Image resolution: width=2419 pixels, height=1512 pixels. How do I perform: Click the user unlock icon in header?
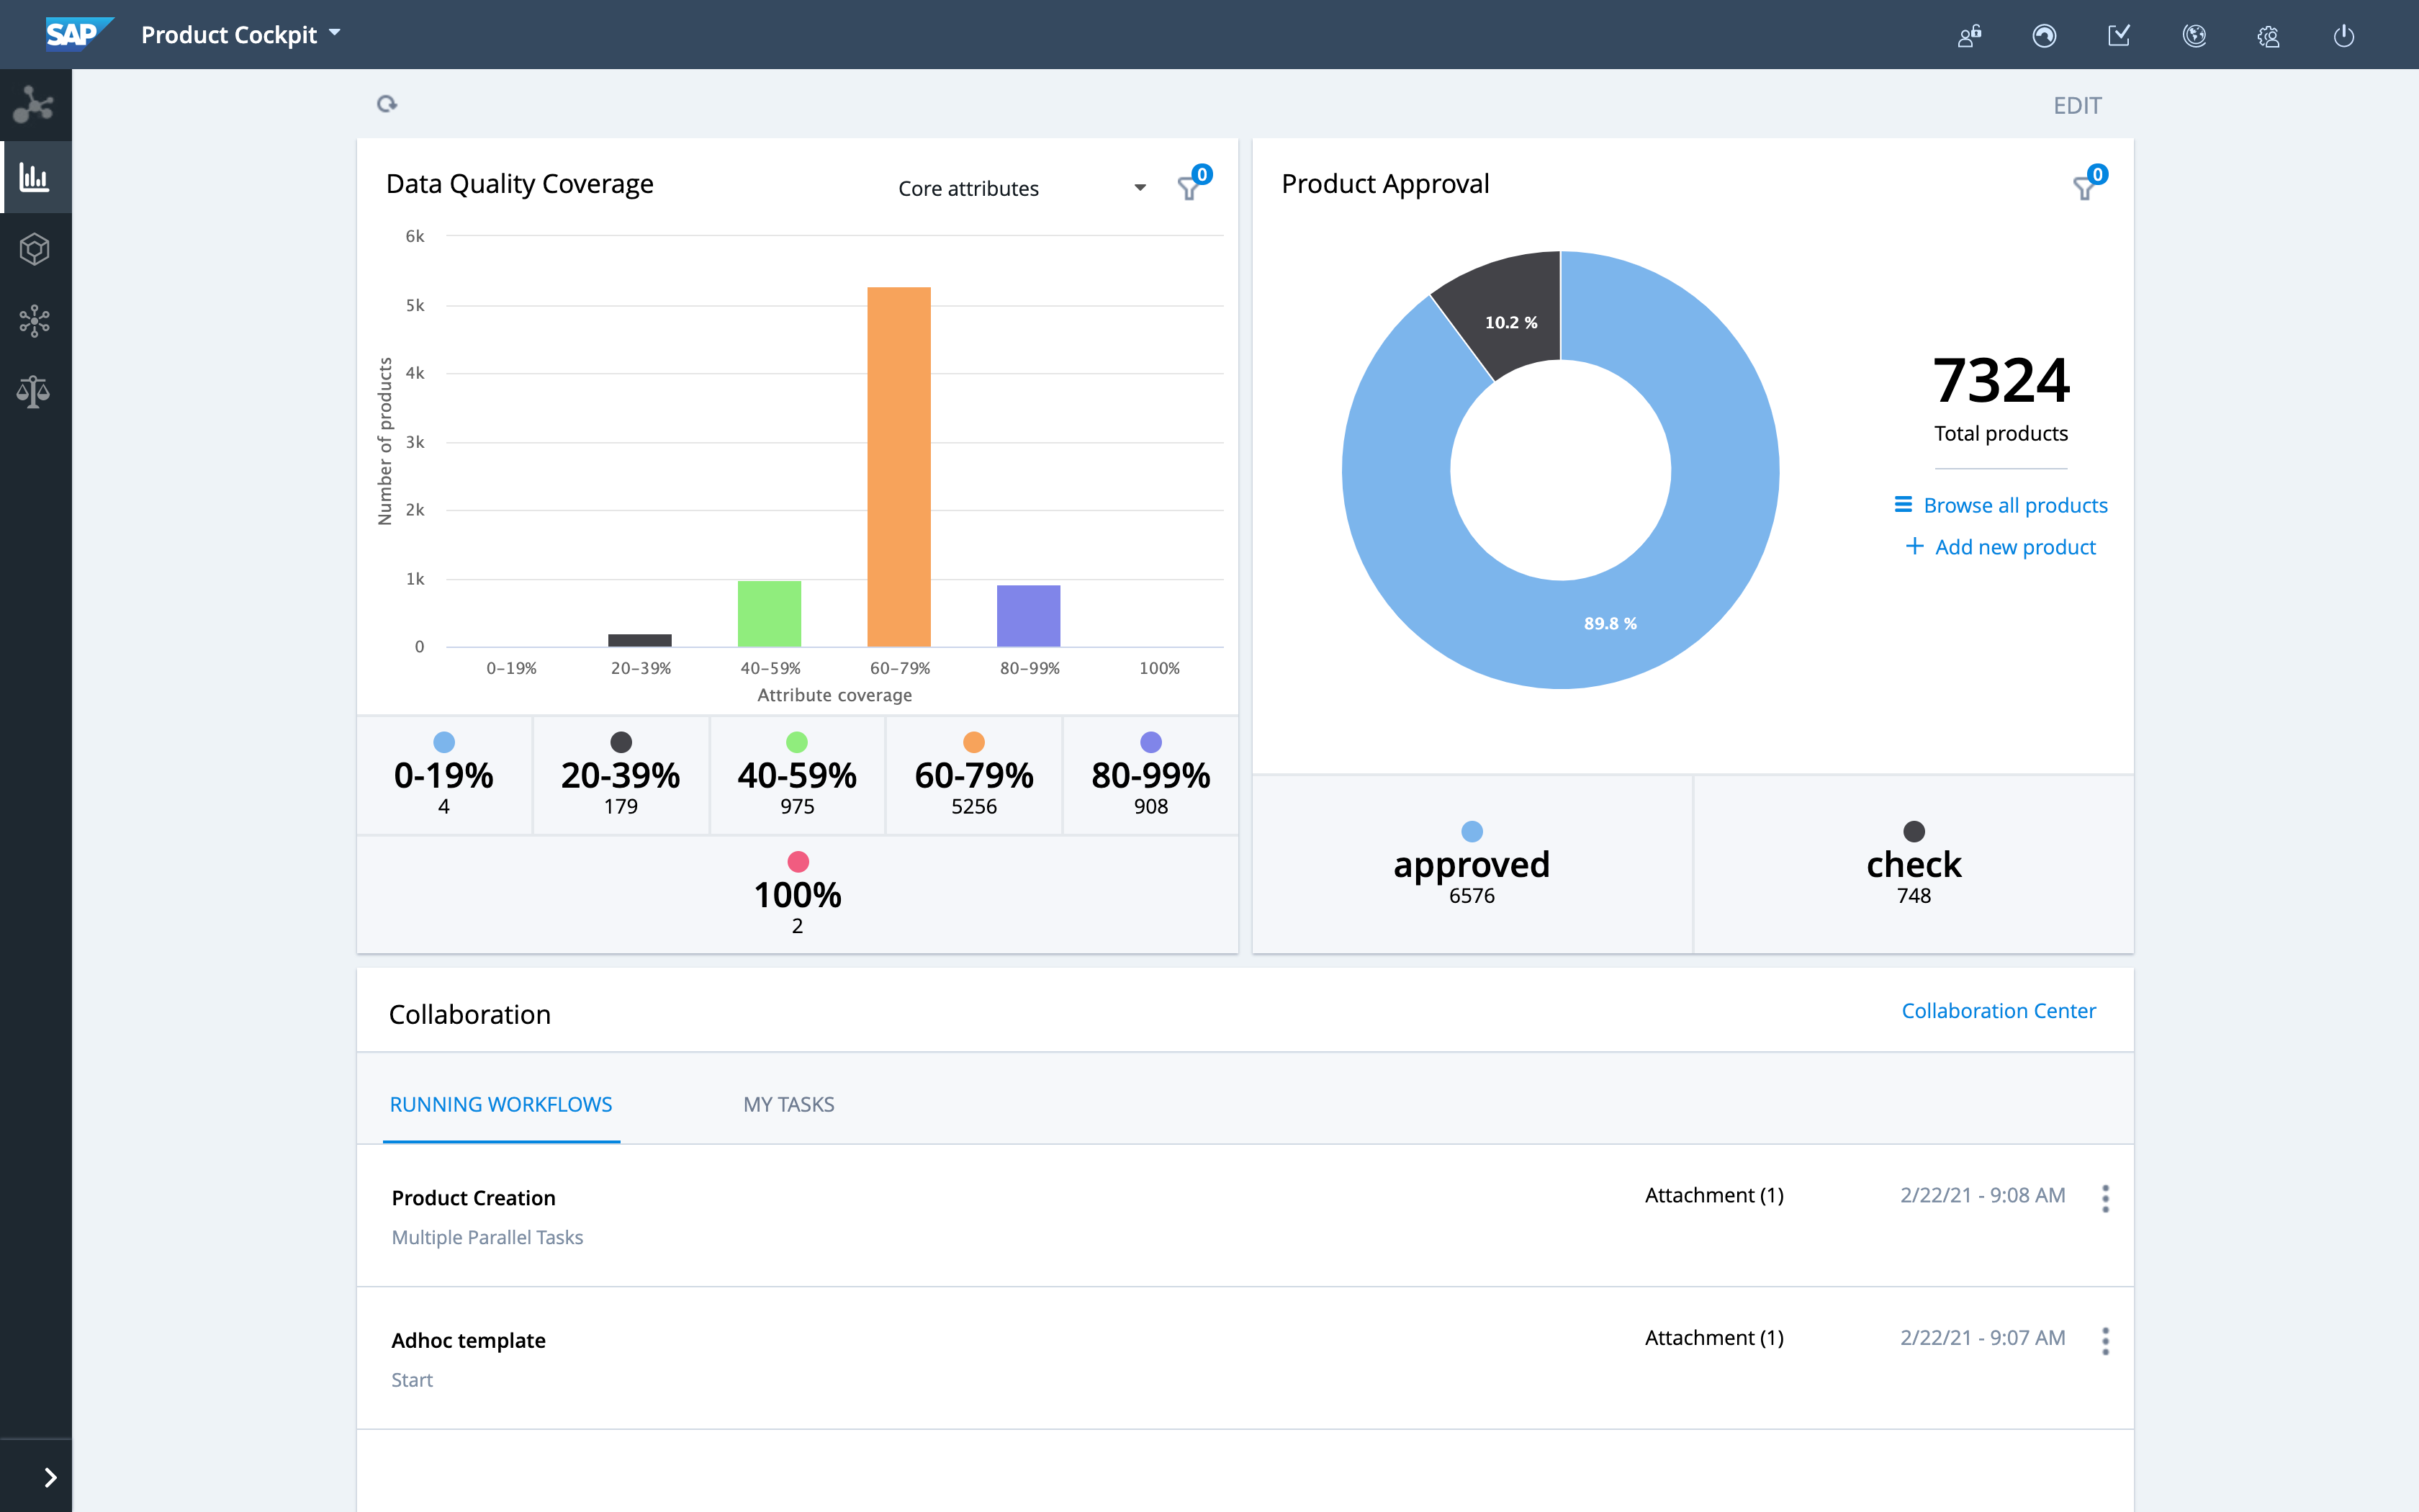pyautogui.click(x=1969, y=36)
